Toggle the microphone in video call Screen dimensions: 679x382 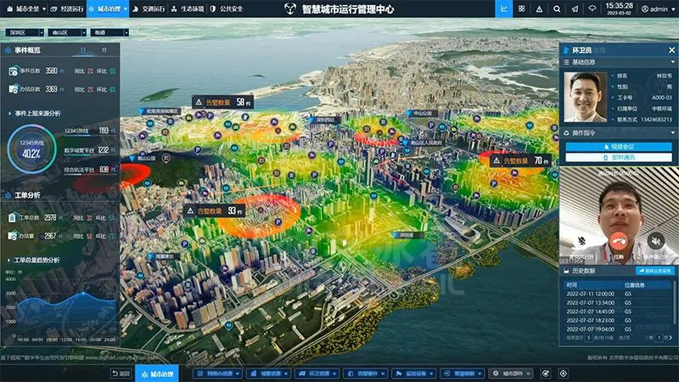[x=582, y=241]
